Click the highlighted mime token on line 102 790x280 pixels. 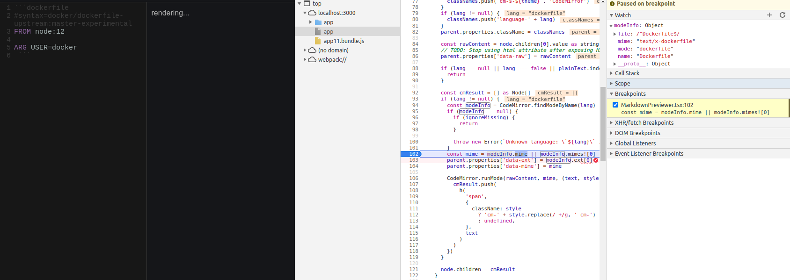coord(521,154)
